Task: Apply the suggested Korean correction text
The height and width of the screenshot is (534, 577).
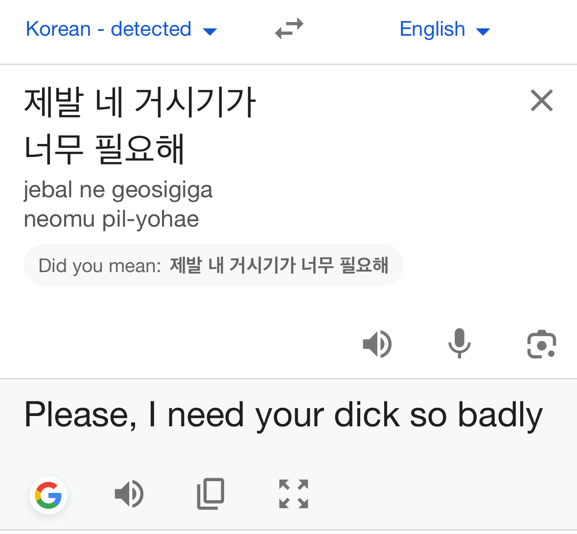Action: 279,265
